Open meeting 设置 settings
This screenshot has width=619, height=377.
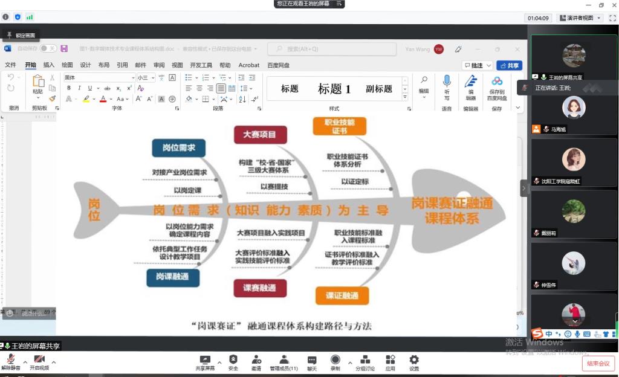tap(414, 363)
